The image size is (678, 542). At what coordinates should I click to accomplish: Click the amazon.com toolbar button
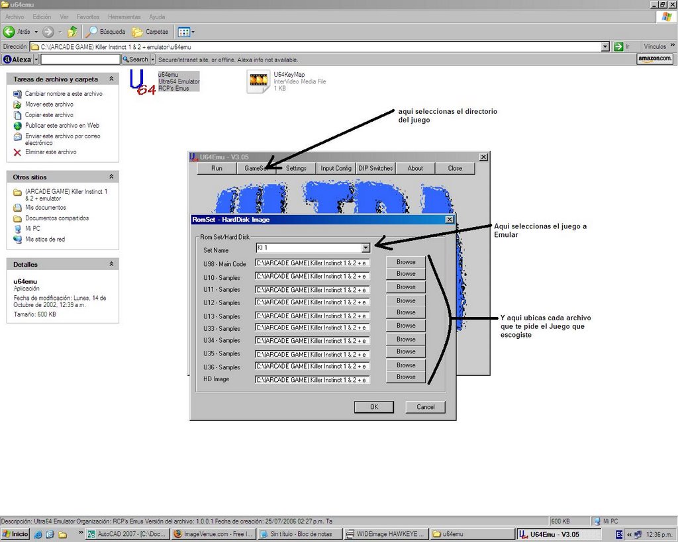click(655, 59)
